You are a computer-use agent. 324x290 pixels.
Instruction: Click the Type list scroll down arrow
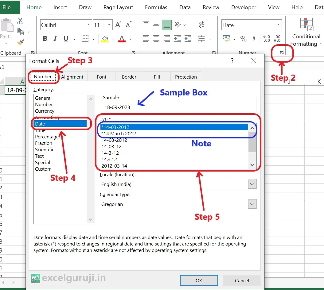tap(252, 165)
